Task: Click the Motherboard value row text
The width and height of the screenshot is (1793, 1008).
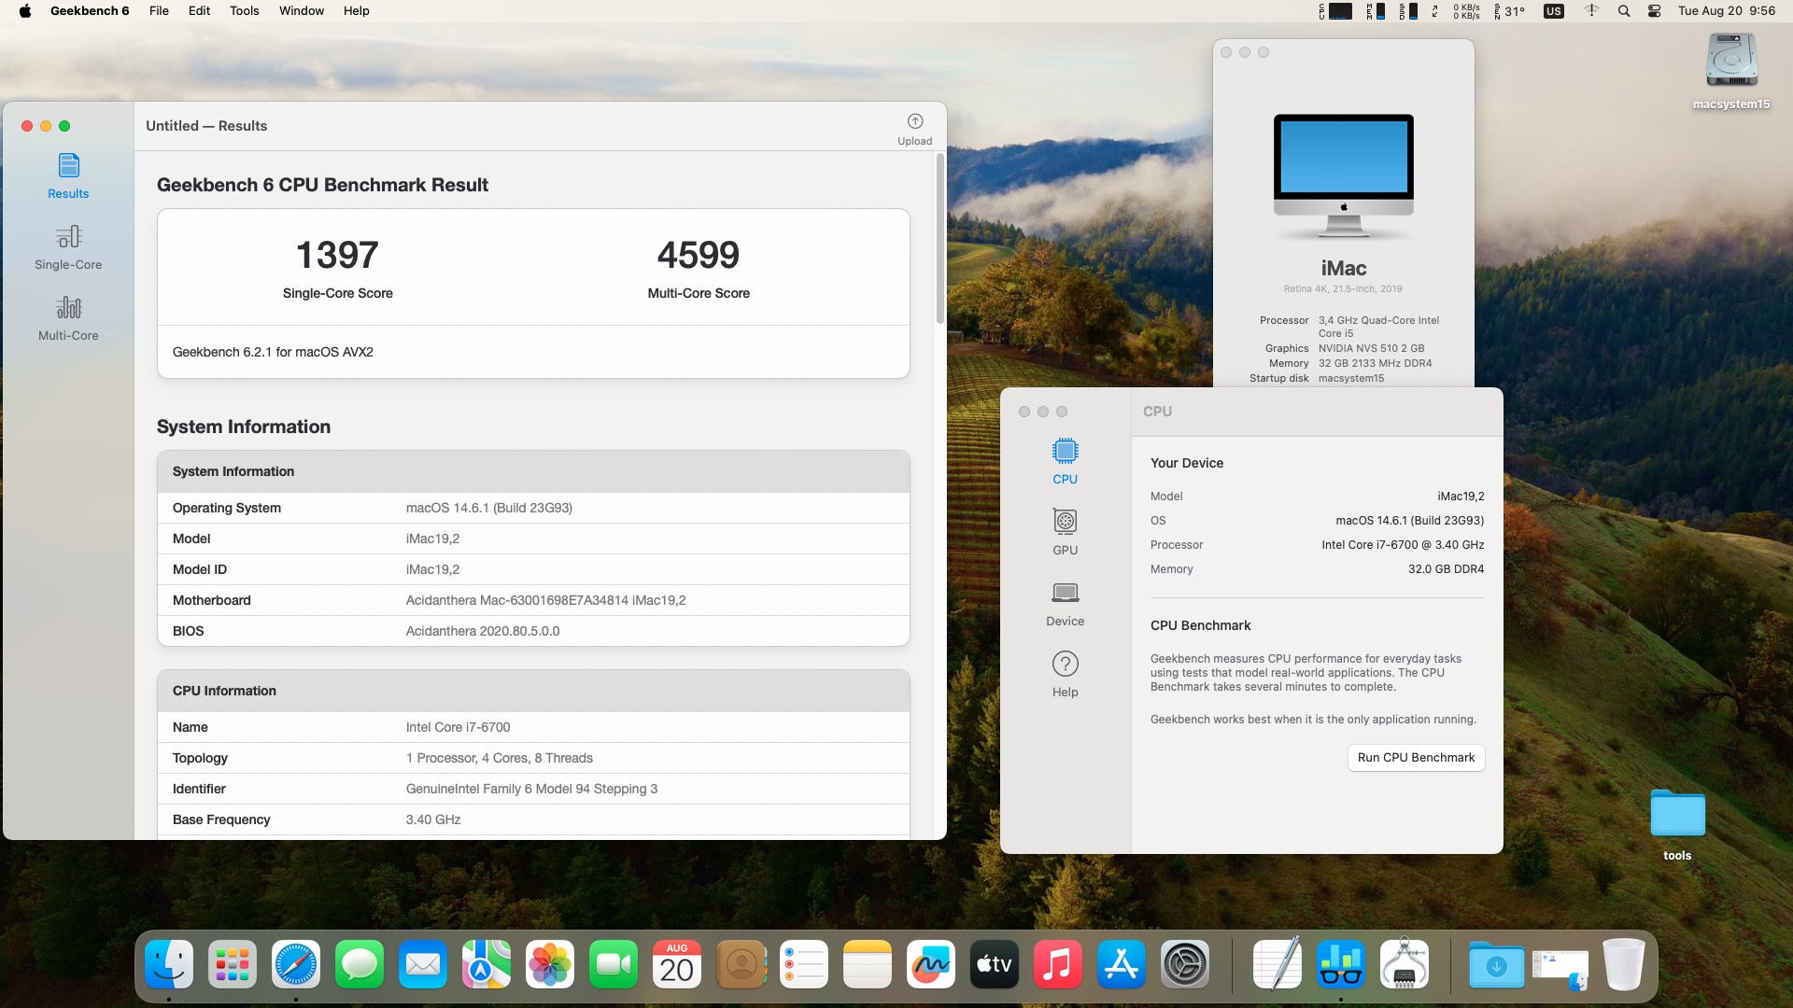Action: pyautogui.click(x=545, y=600)
